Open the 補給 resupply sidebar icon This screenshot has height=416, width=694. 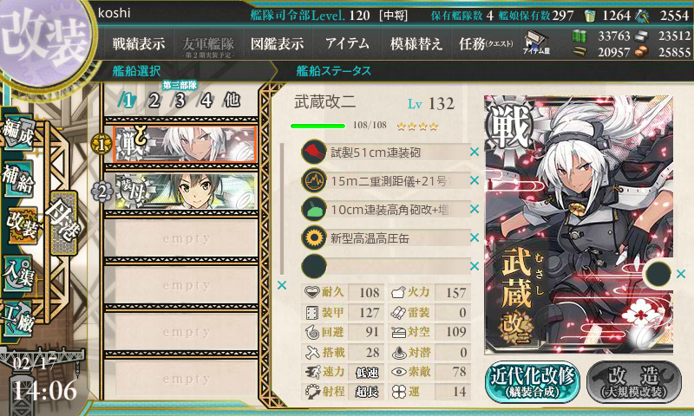tap(17, 179)
